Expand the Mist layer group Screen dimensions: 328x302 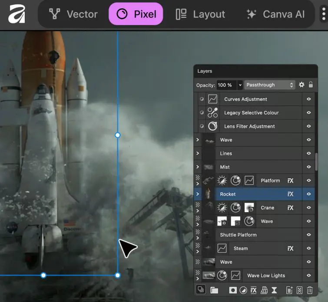coord(198,167)
